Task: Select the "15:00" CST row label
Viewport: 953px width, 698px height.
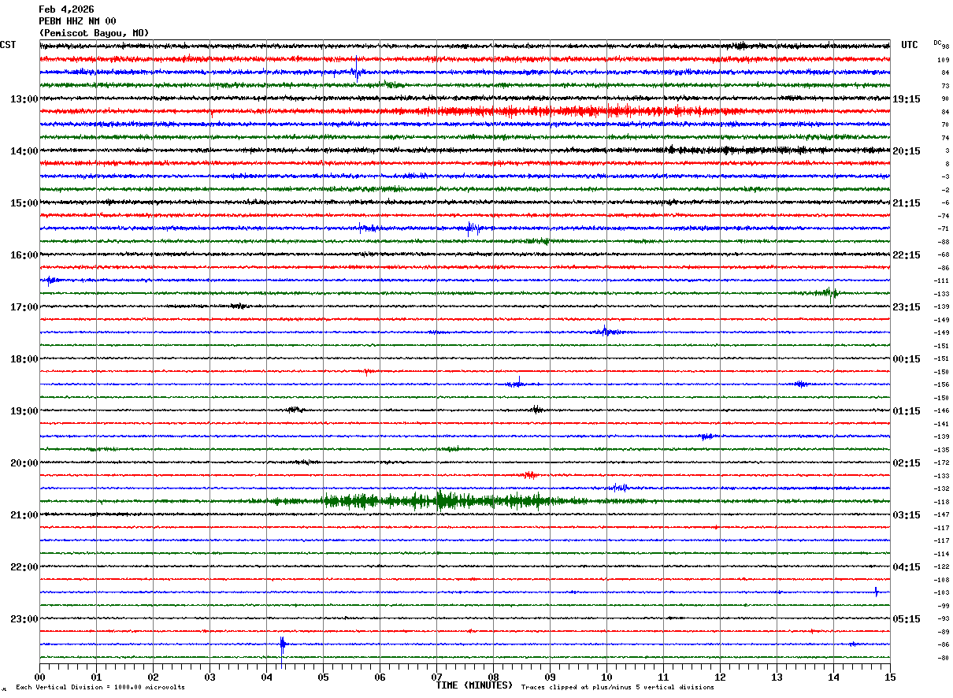Action: coord(24,203)
